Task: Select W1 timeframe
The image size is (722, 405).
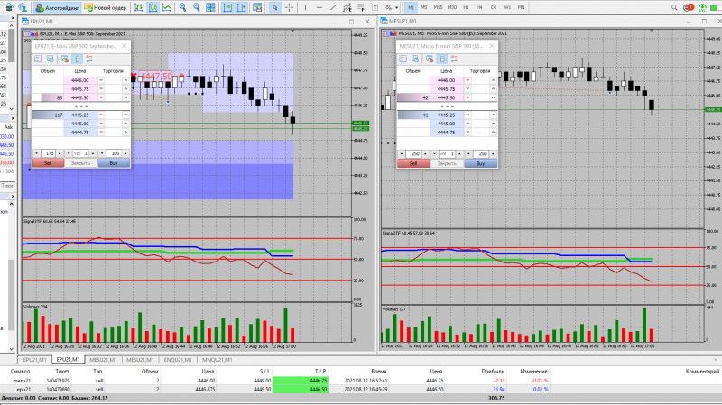Action: 507,7
